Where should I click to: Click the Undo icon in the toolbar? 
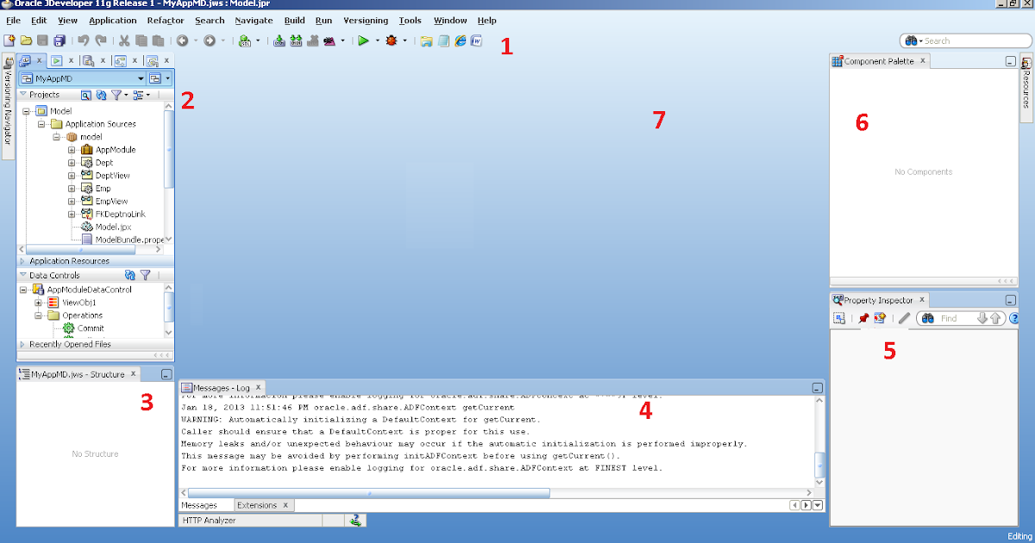[x=83, y=40]
